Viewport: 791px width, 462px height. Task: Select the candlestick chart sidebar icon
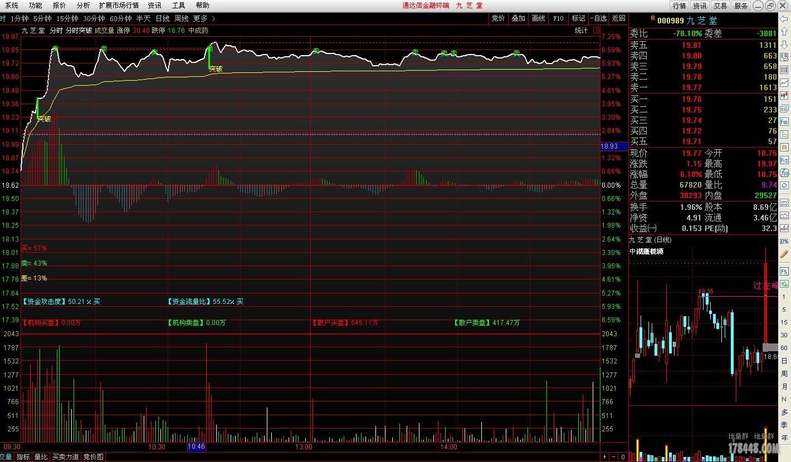(x=784, y=95)
